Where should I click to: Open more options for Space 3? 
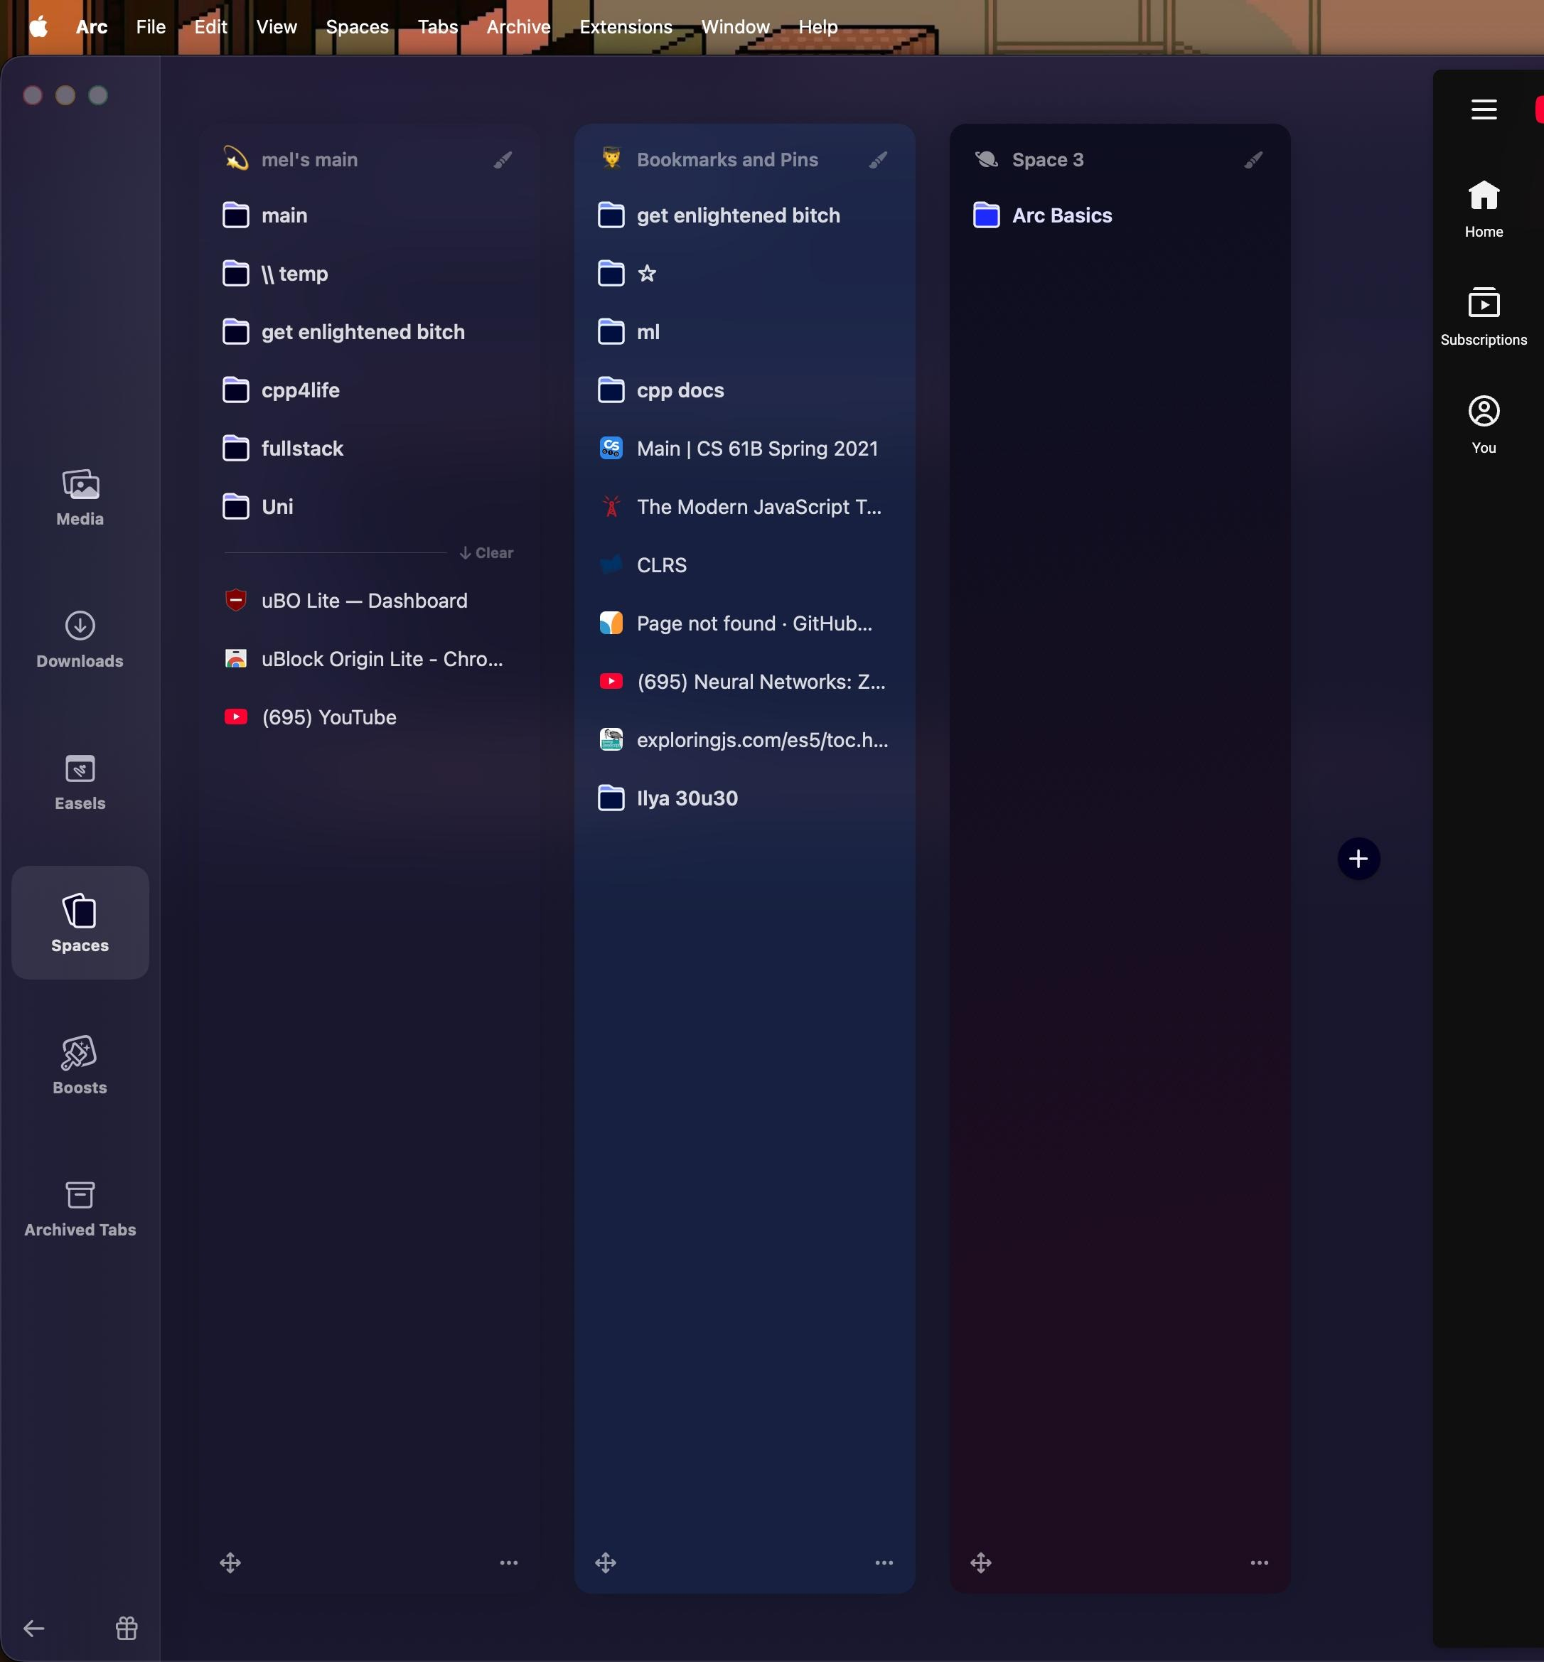point(1259,1562)
